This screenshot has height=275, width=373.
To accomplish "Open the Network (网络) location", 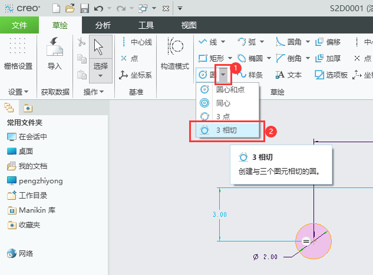I will pyautogui.click(x=20, y=254).
